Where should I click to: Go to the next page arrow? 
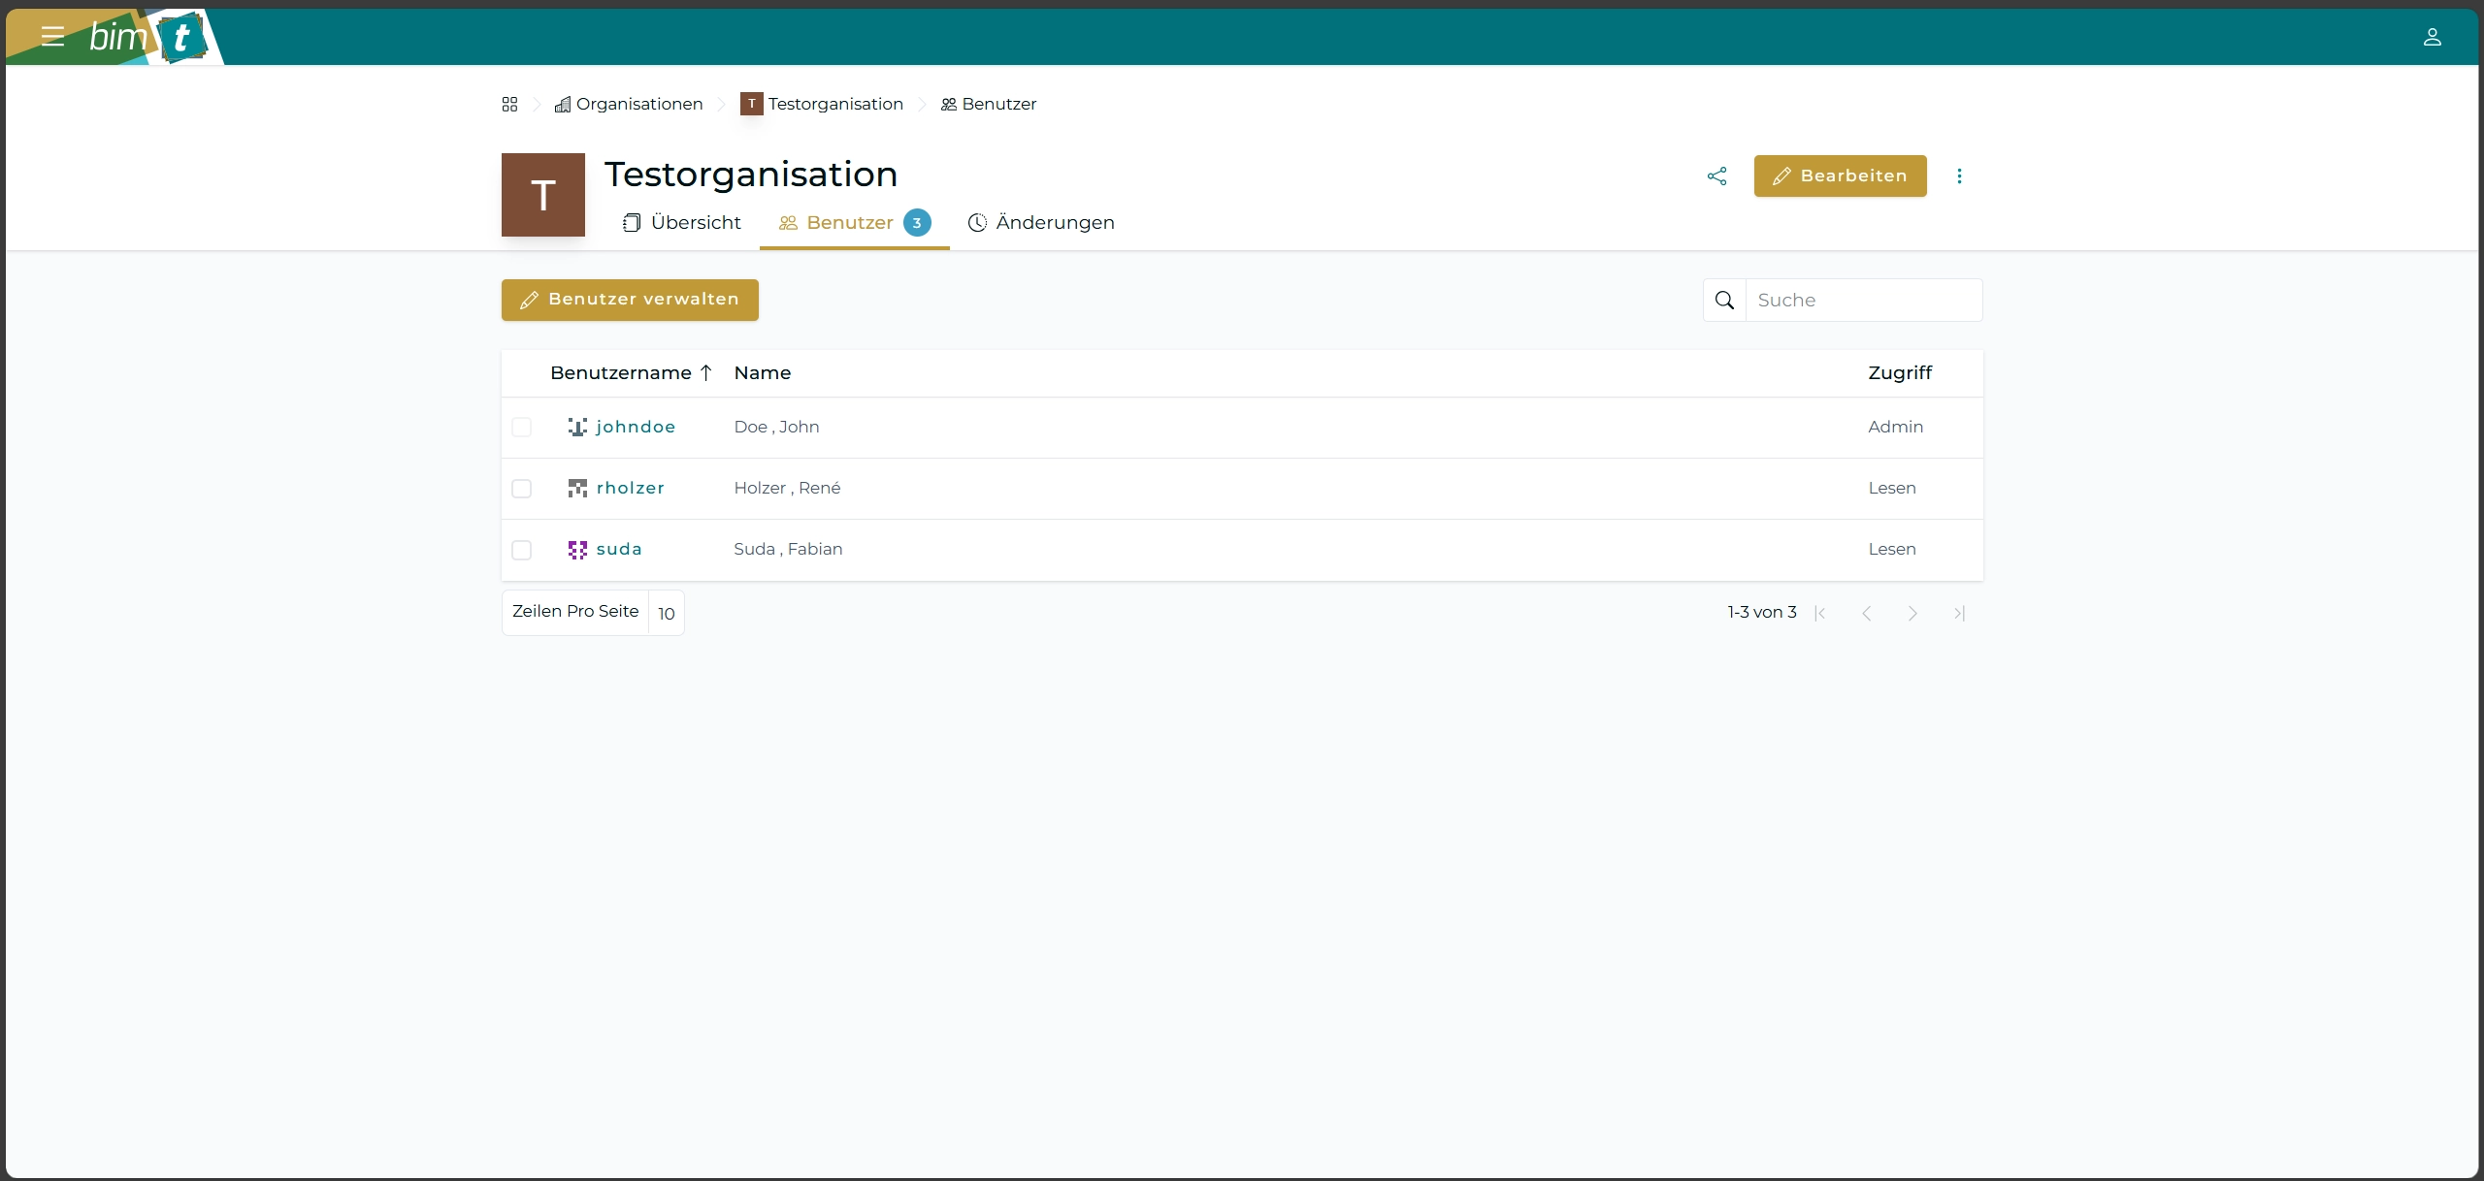pos(1912,613)
